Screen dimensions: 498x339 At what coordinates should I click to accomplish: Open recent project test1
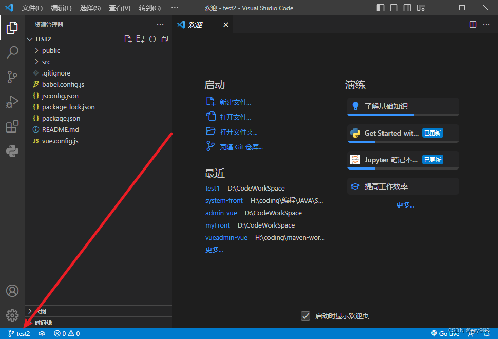(x=212, y=188)
